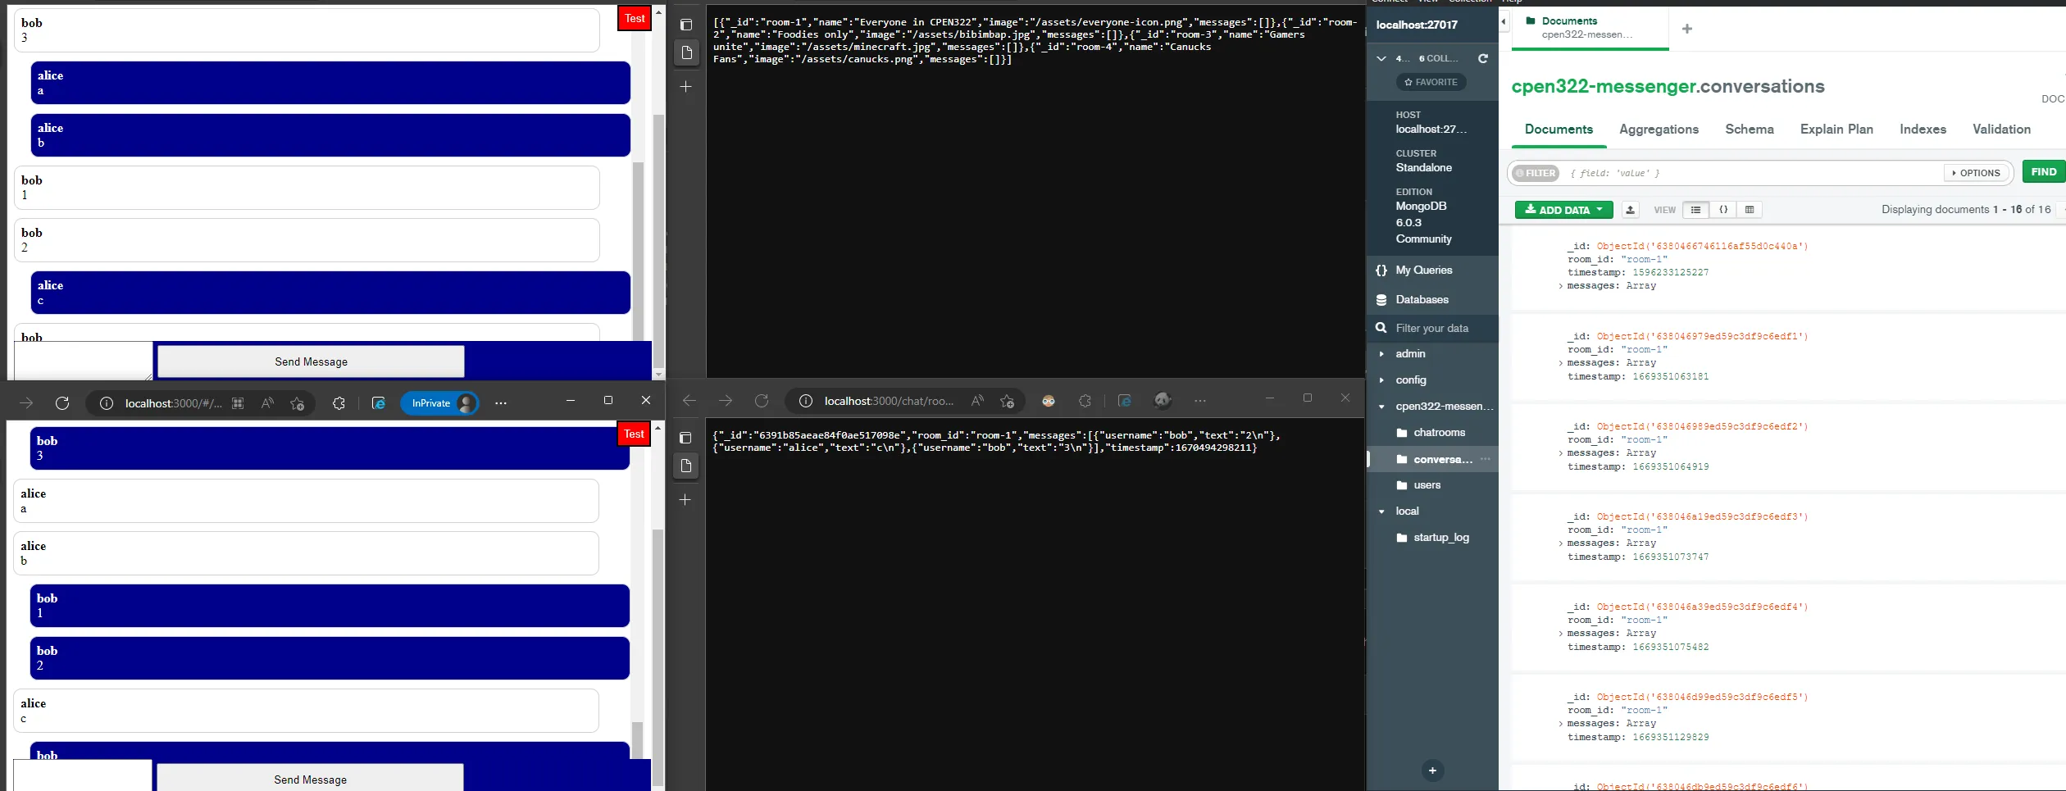
Task: Expand query OPTIONS
Action: tap(1976, 173)
